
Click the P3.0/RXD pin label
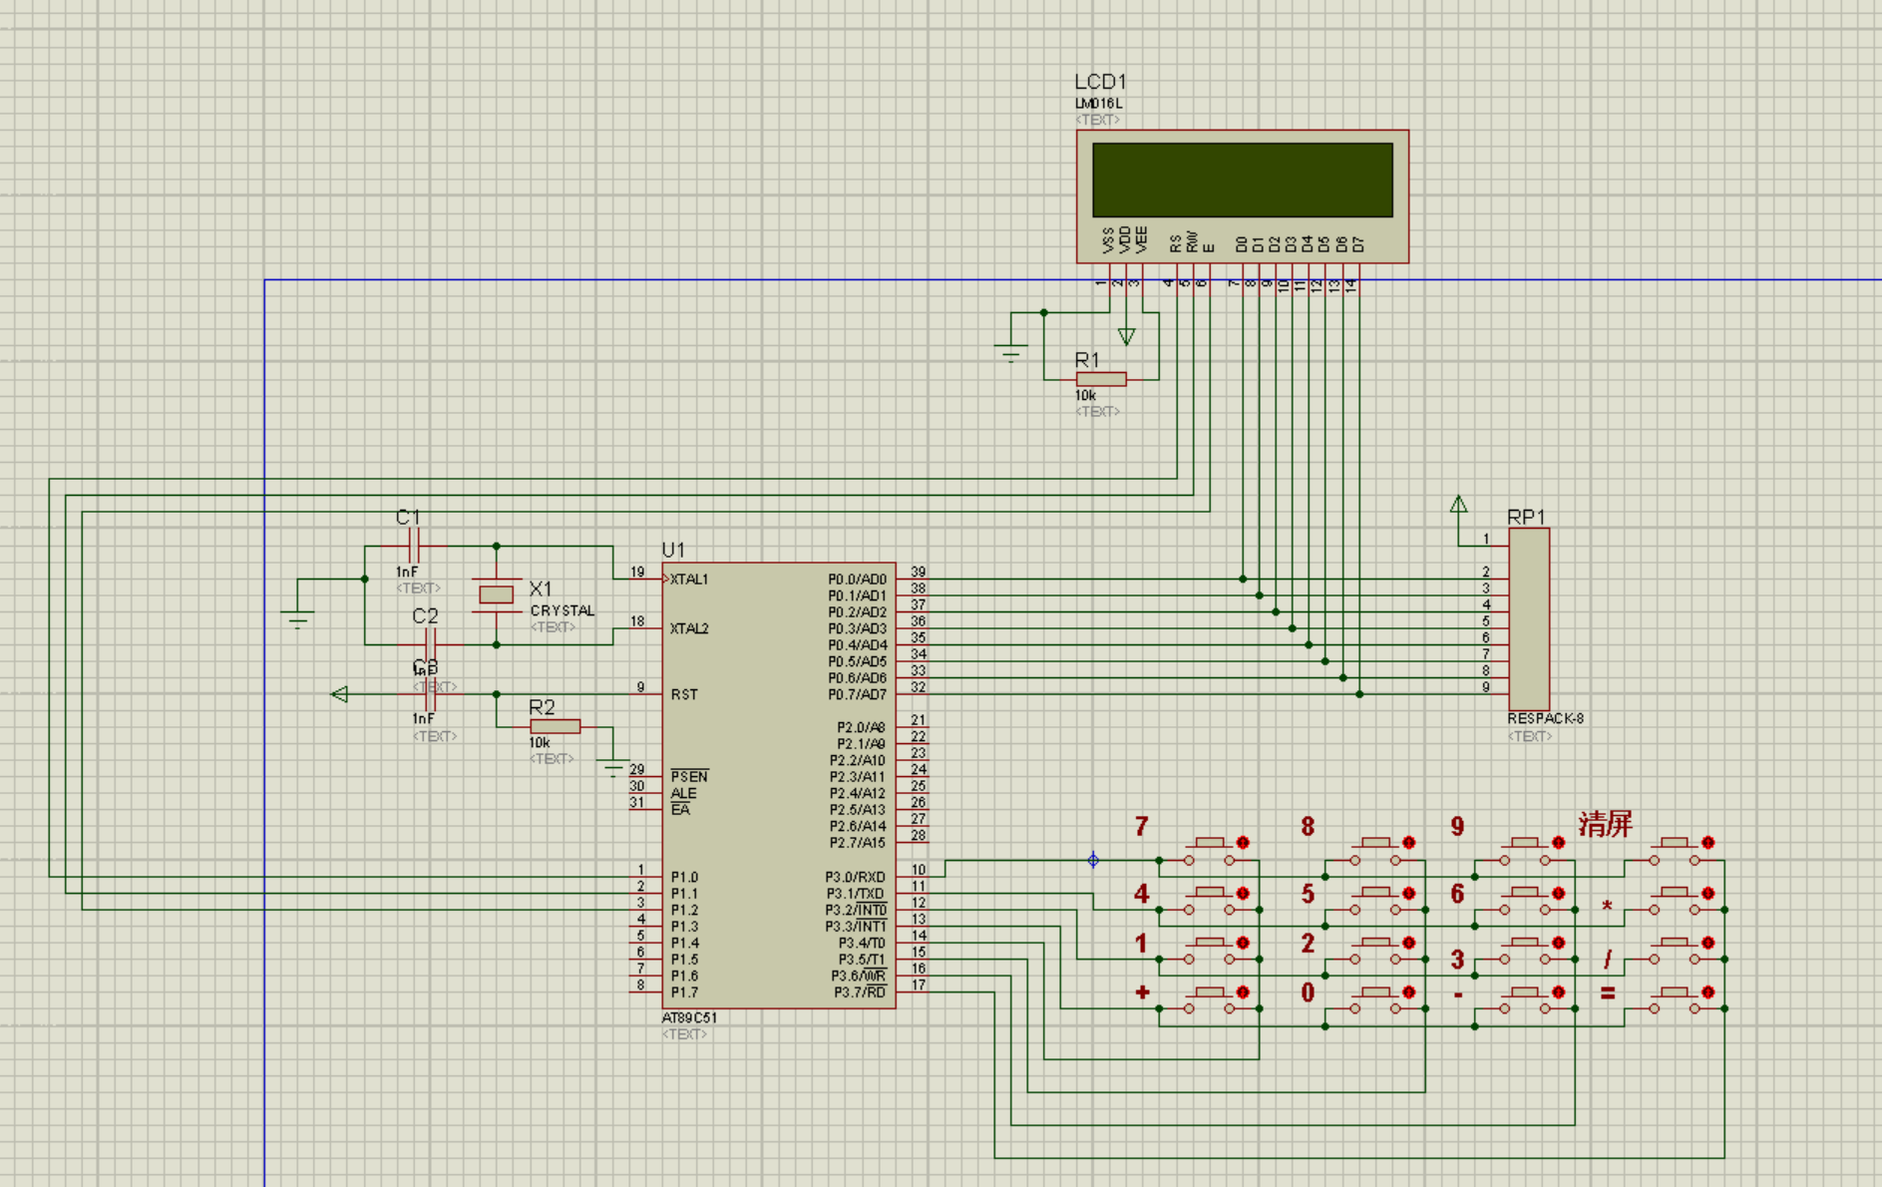pyautogui.click(x=855, y=877)
